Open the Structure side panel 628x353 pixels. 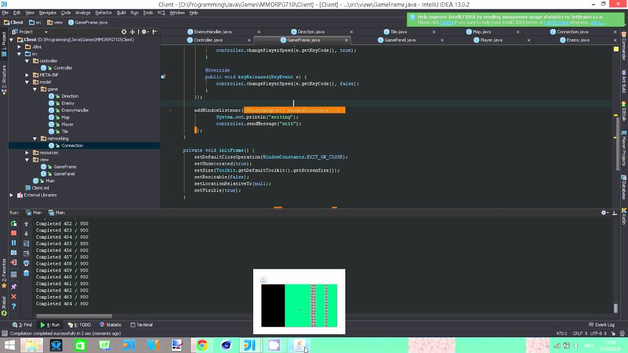coord(4,79)
